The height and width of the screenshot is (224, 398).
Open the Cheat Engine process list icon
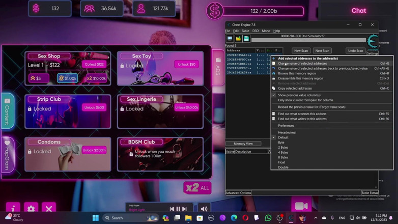point(230,39)
